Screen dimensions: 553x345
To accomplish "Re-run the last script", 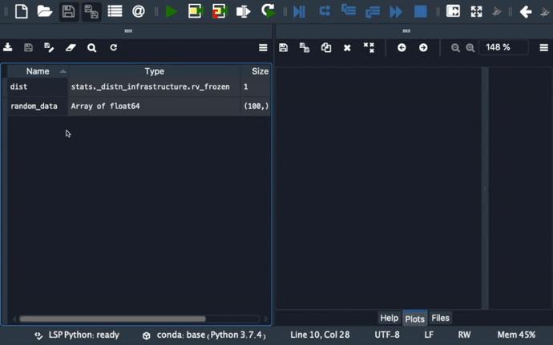I will (268, 10).
